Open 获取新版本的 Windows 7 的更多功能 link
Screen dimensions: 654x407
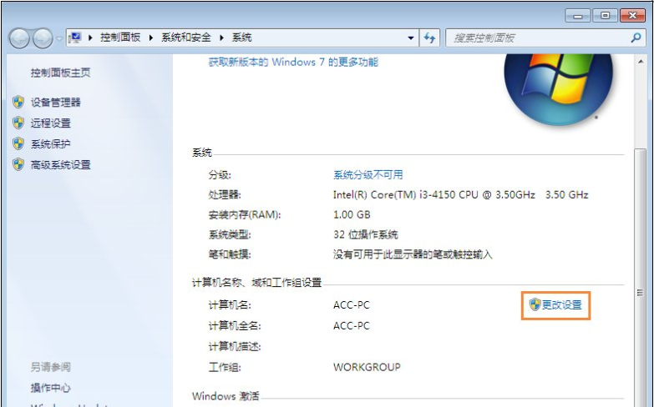293,62
